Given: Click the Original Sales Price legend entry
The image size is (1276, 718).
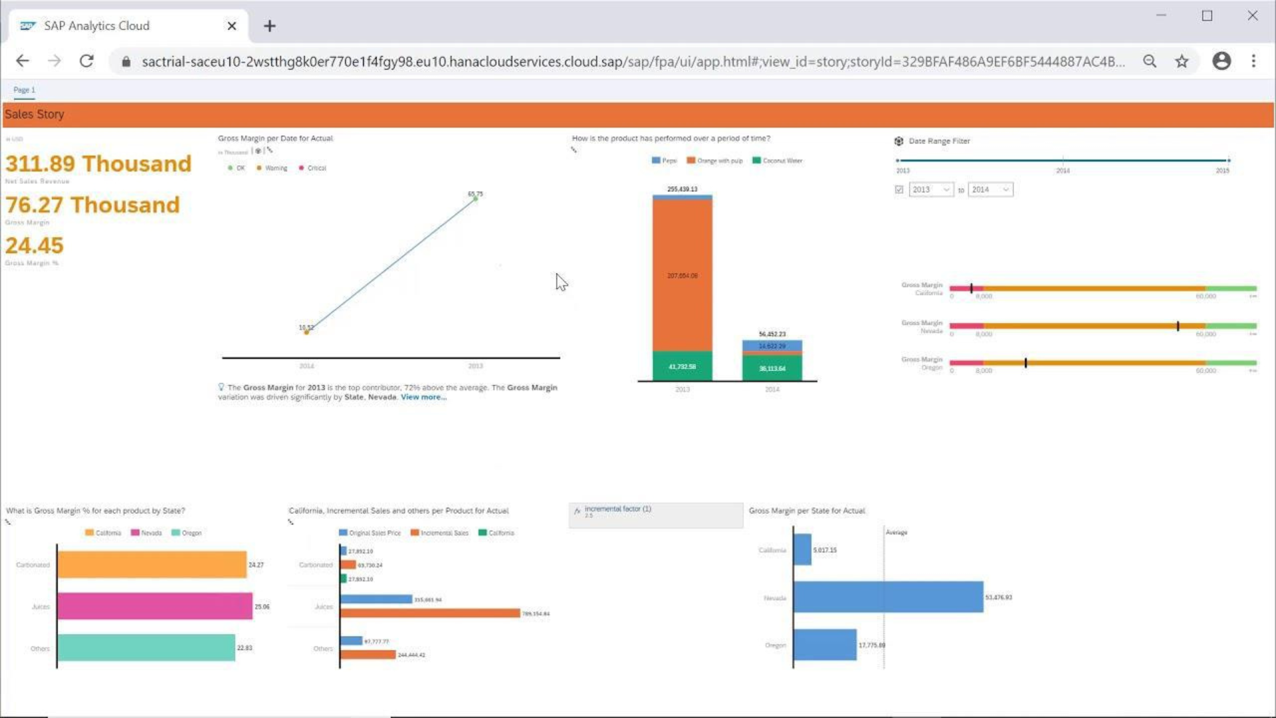Looking at the screenshot, I should click(370, 533).
